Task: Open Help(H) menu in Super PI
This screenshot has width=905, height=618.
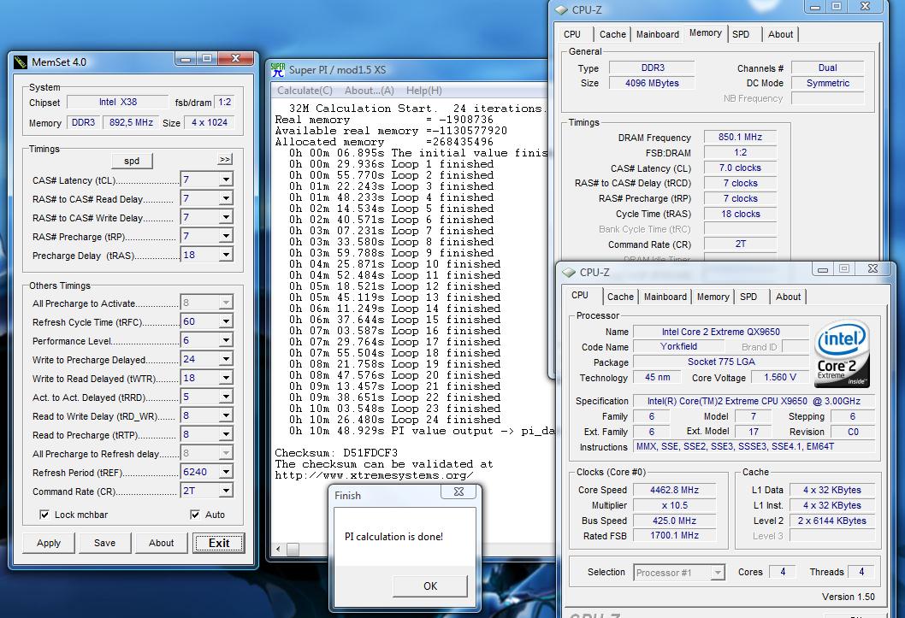Action: 424,91
